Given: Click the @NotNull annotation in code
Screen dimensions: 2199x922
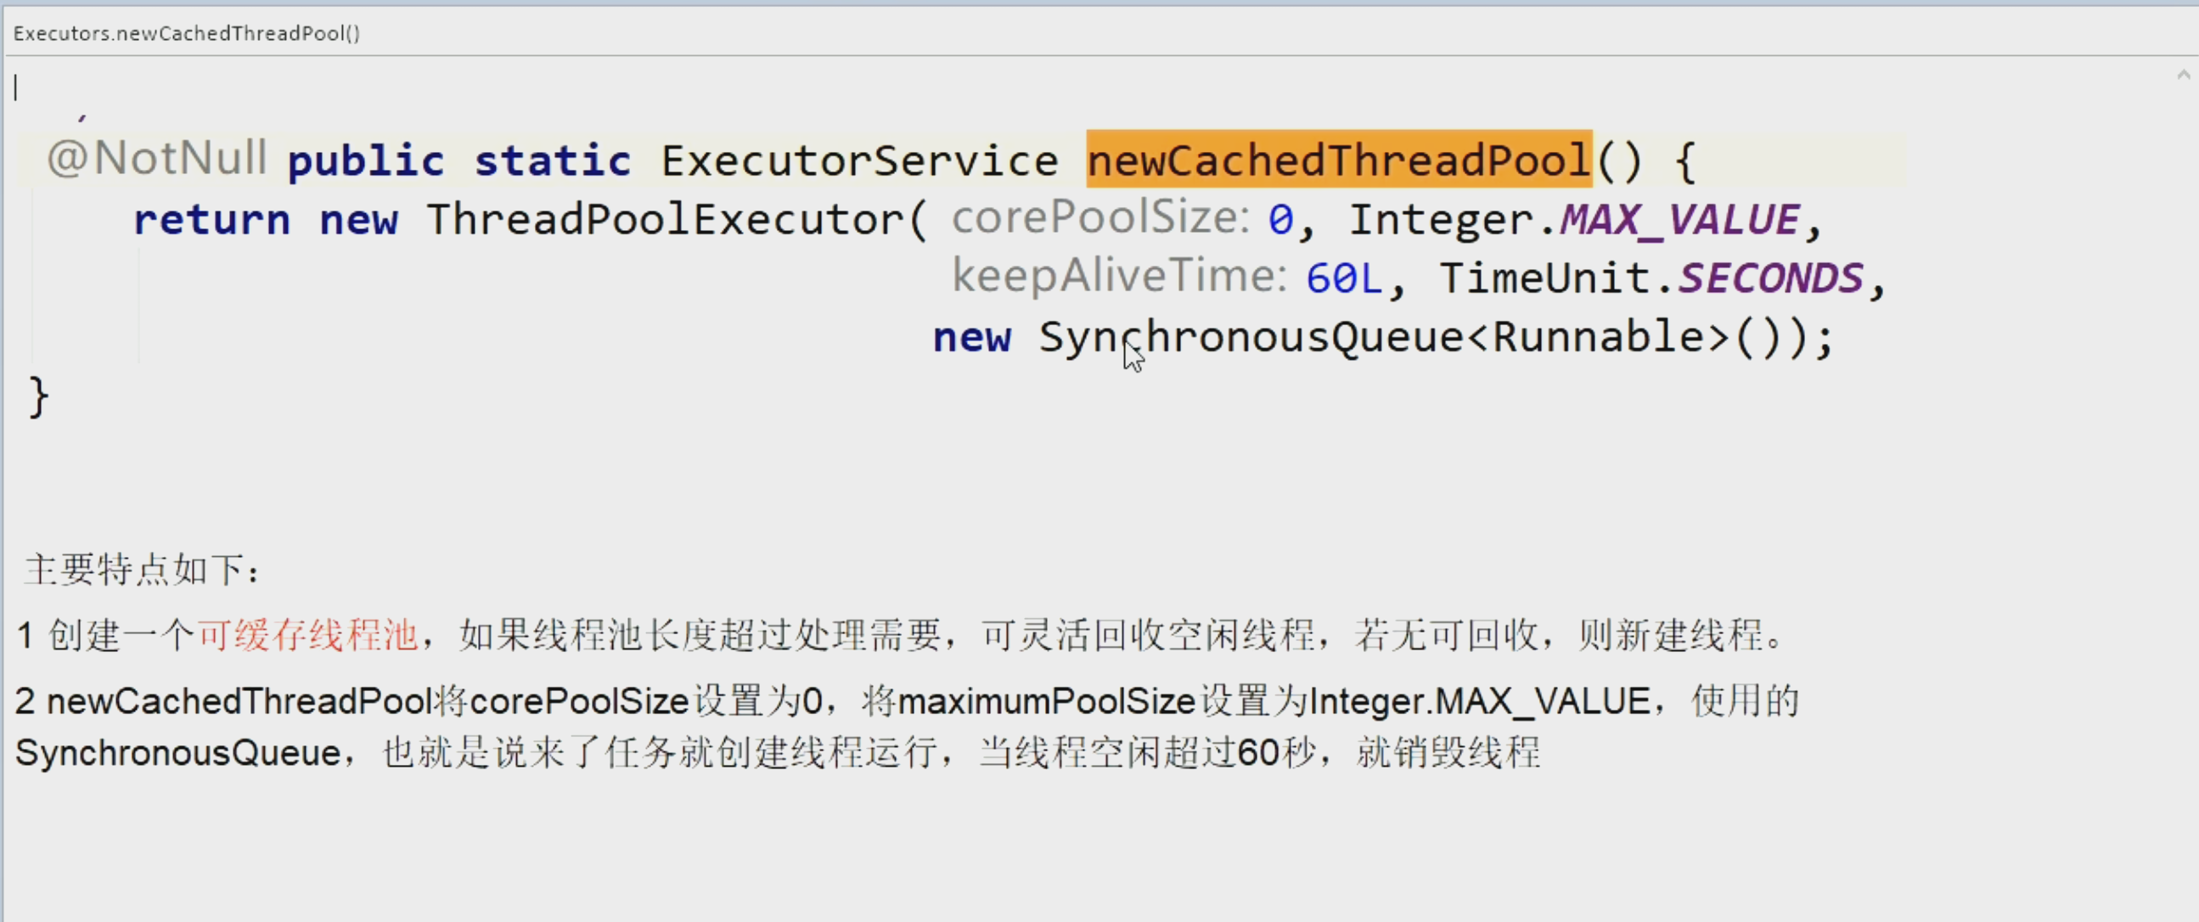Looking at the screenshot, I should point(157,159).
